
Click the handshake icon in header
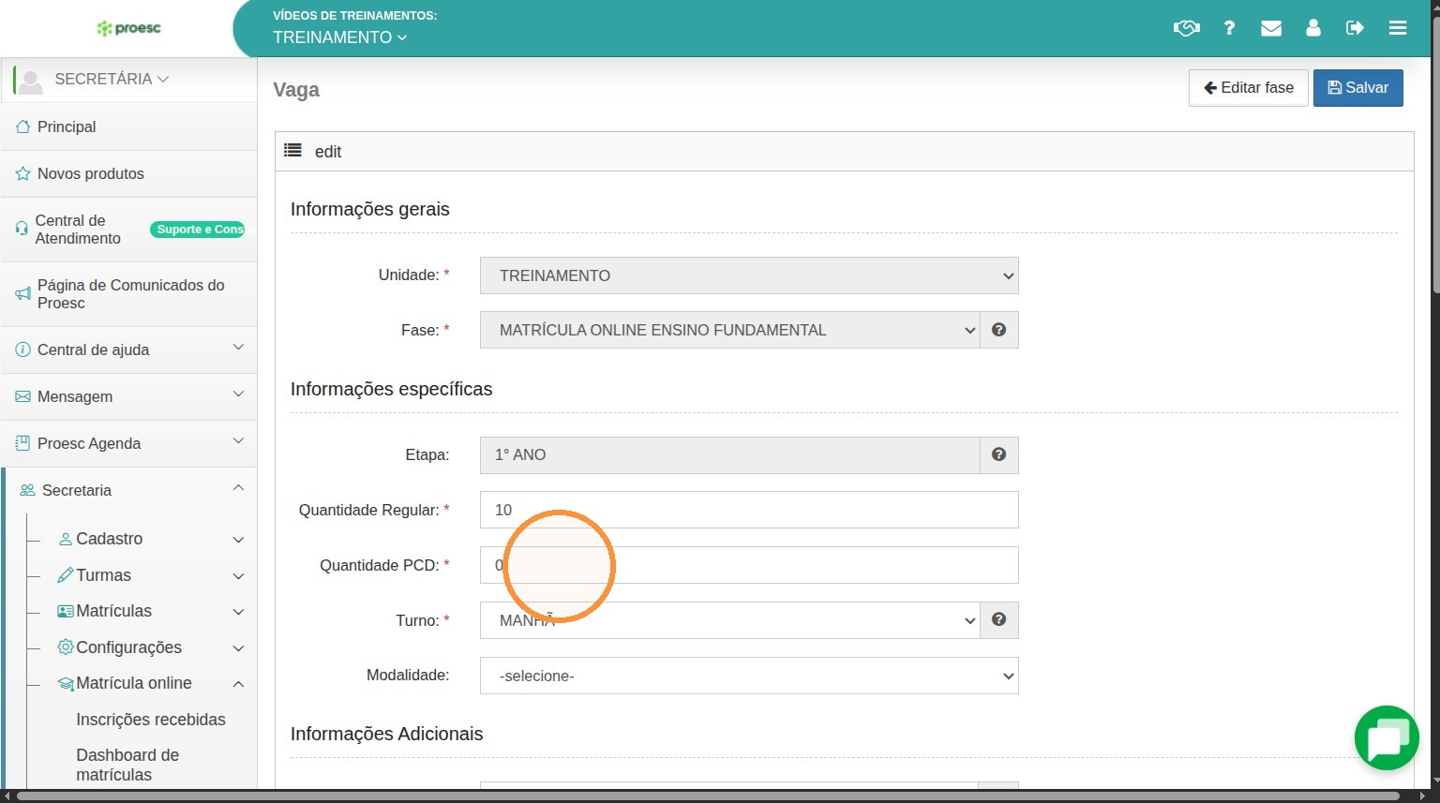1186,28
